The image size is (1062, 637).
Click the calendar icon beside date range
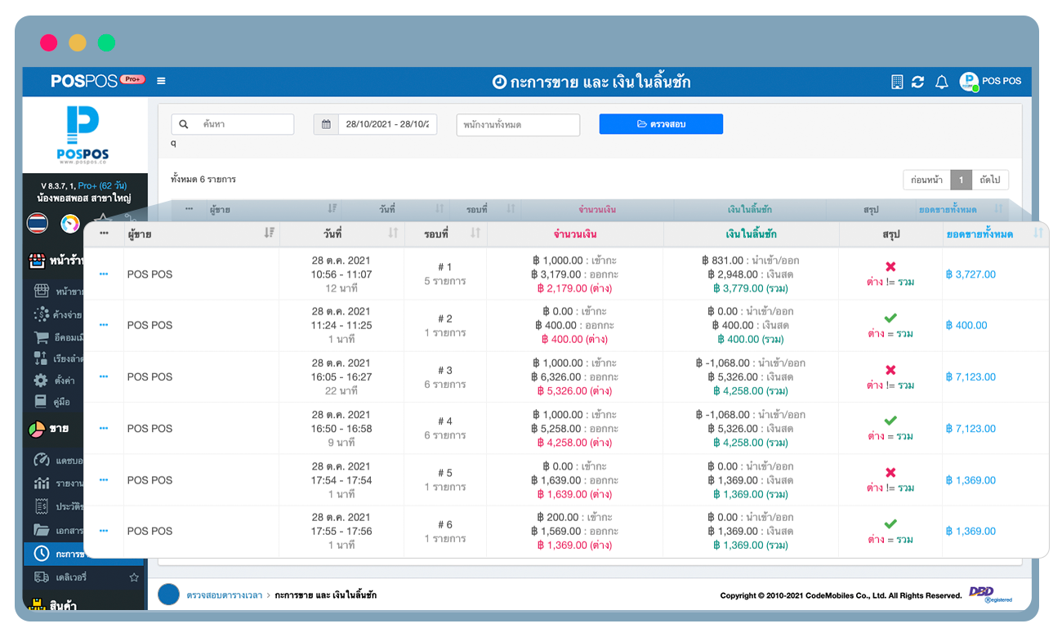click(326, 125)
